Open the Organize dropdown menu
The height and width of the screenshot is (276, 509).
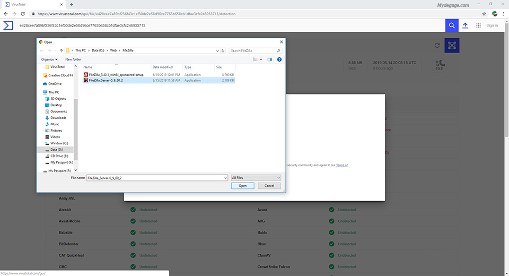point(49,59)
